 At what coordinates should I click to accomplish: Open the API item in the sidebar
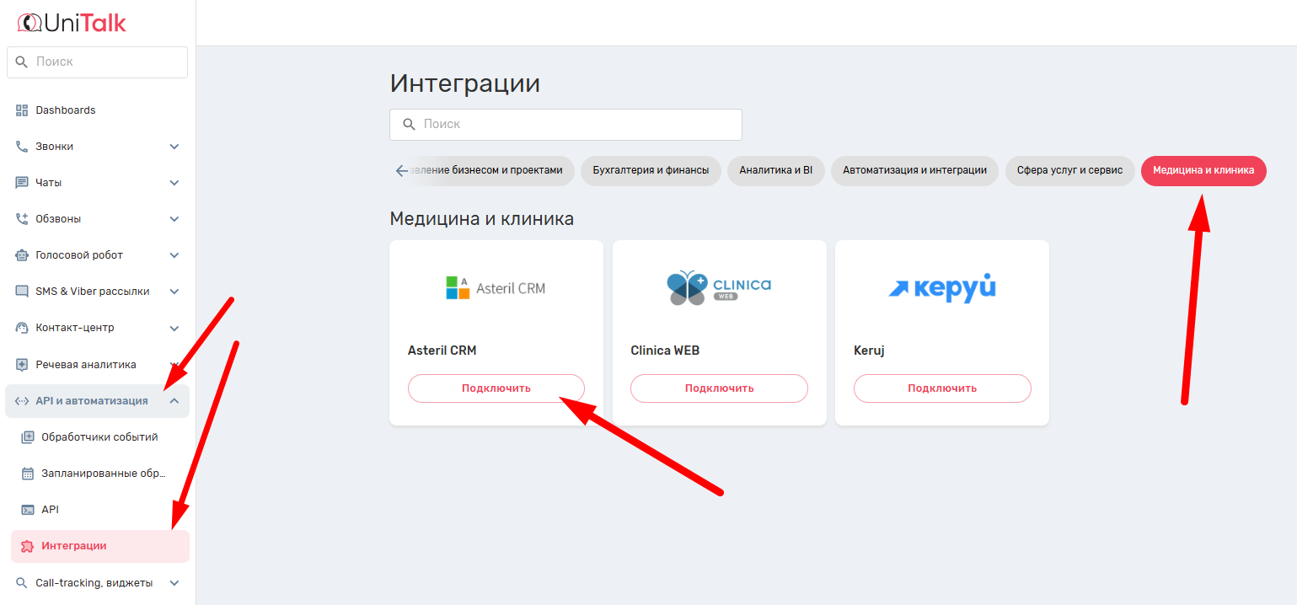pyautogui.click(x=50, y=510)
